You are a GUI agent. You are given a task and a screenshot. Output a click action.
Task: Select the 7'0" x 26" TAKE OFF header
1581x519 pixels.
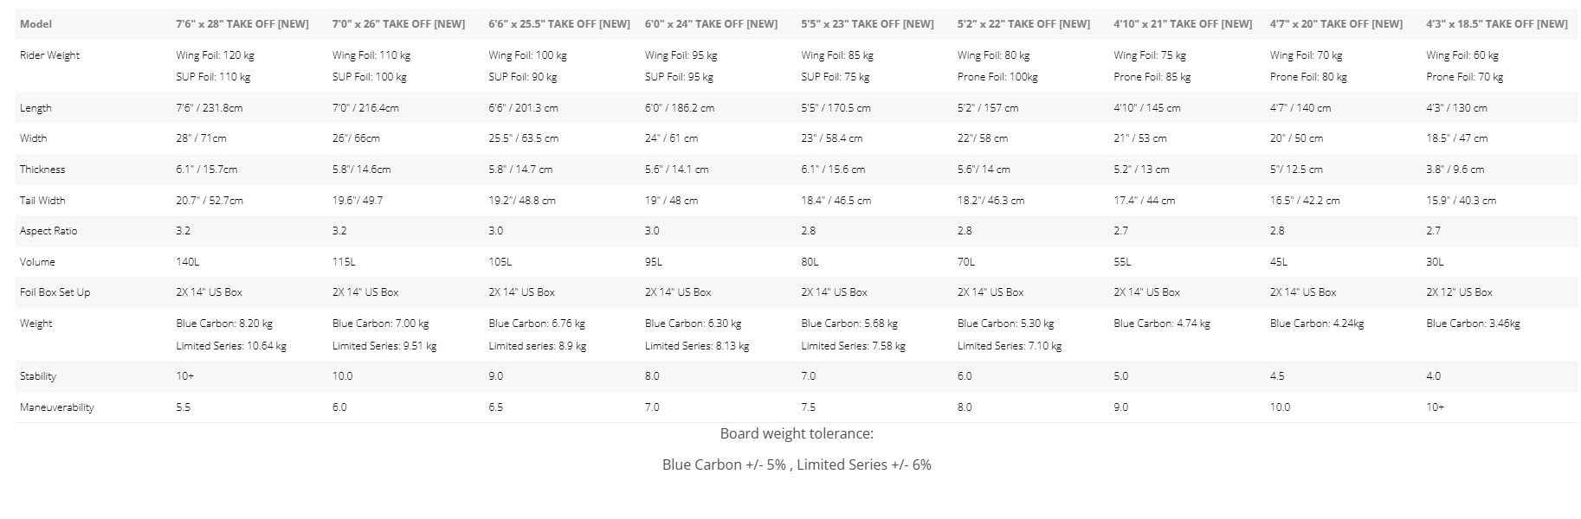398,24
